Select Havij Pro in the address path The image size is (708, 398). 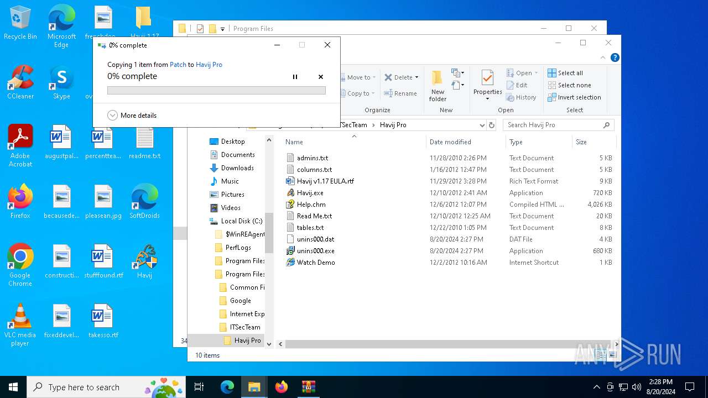click(393, 125)
